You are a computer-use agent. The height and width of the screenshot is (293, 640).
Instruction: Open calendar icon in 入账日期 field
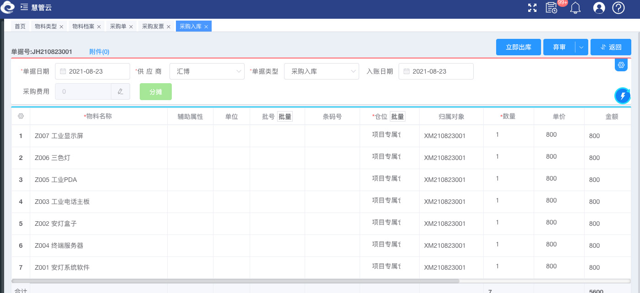point(407,71)
